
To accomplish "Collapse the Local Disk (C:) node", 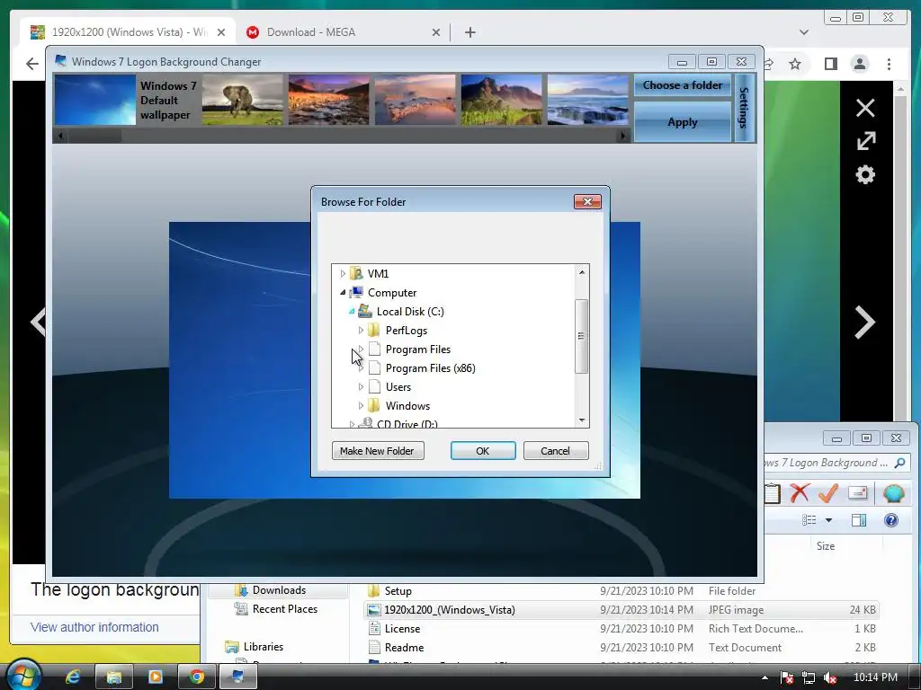I will tap(352, 312).
